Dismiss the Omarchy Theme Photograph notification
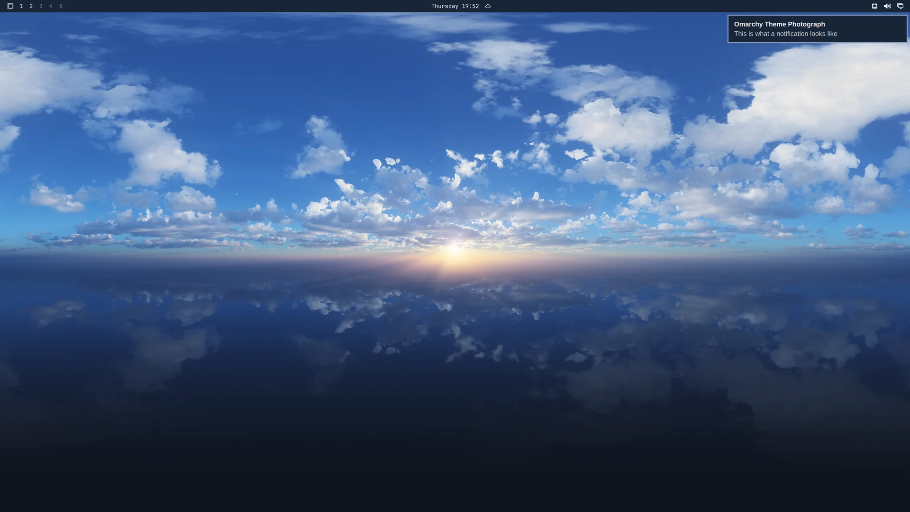 (x=817, y=29)
